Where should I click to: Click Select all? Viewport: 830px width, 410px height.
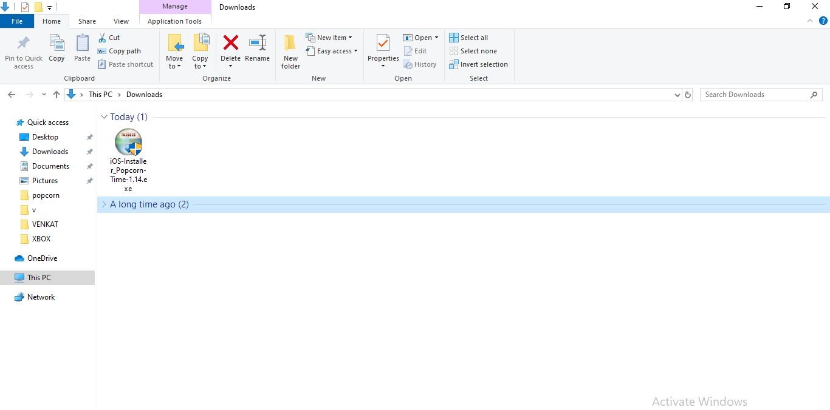468,38
